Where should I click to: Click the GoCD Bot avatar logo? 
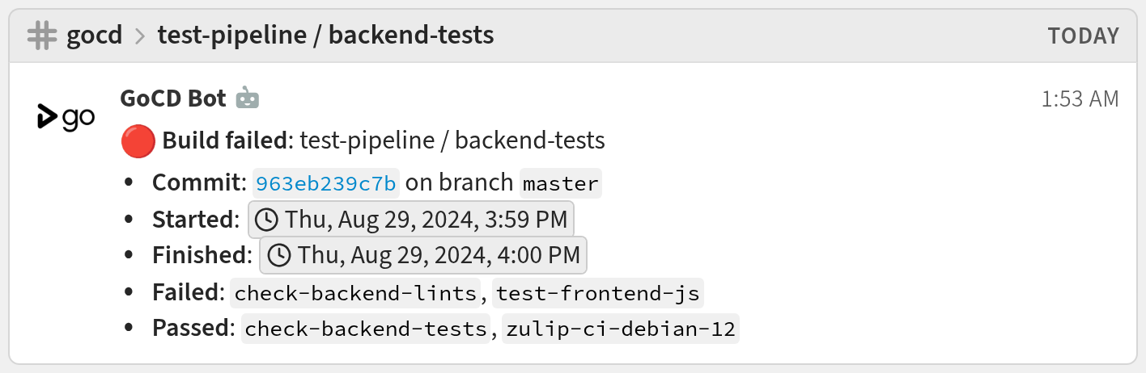pyautogui.click(x=66, y=118)
